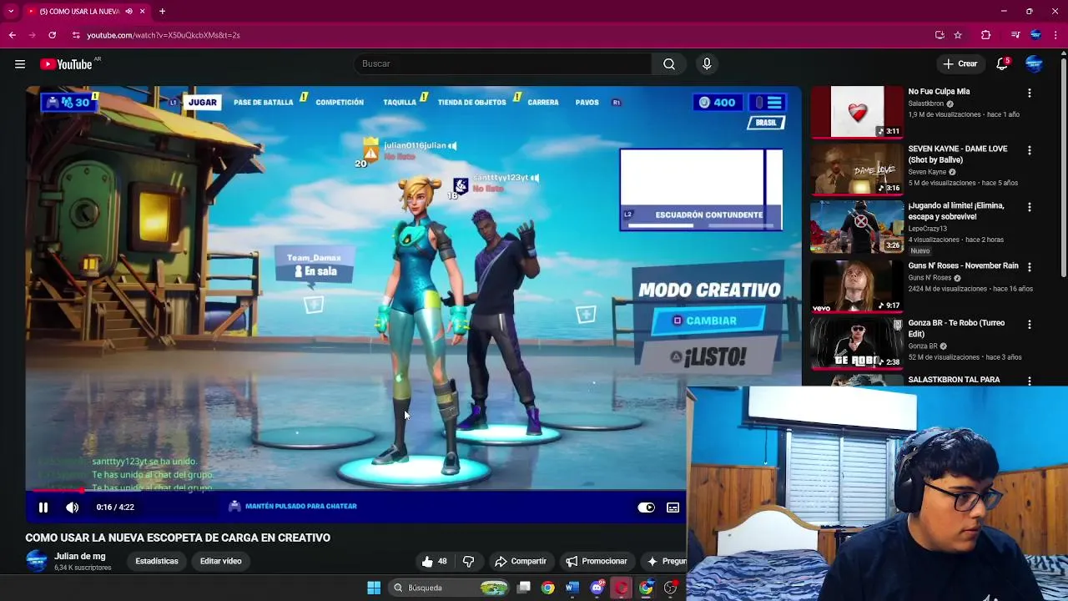This screenshot has height=601, width=1068.
Task: Open the DAME LOVE video thumbnail
Action: click(x=857, y=169)
